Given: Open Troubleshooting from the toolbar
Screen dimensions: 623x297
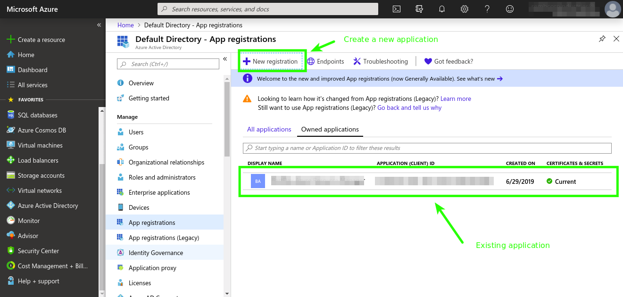Looking at the screenshot, I should click(380, 61).
